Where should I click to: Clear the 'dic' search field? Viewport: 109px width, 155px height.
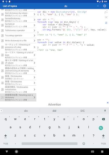(98, 6)
